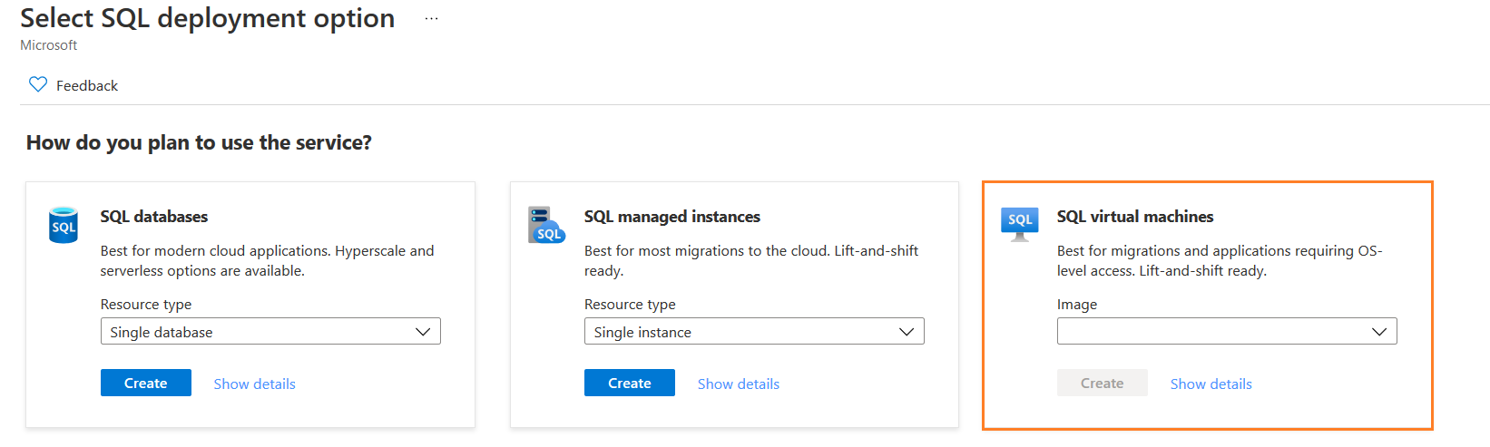Click the SQL virtual machines card title

tap(1135, 217)
